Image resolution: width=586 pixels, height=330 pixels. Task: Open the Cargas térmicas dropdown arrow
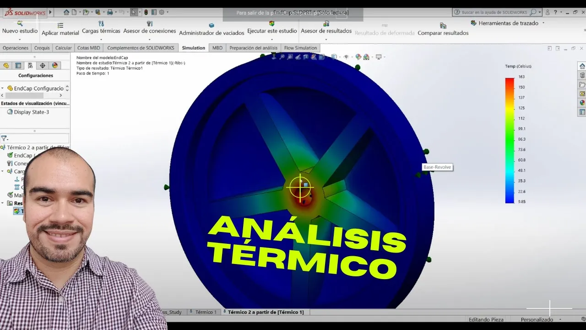coord(101,38)
